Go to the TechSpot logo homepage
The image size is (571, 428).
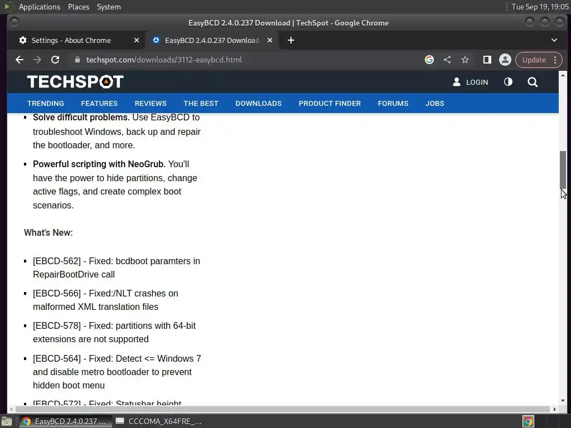75,82
